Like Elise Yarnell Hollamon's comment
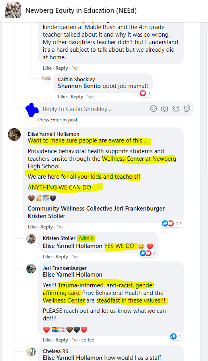 tap(32, 227)
